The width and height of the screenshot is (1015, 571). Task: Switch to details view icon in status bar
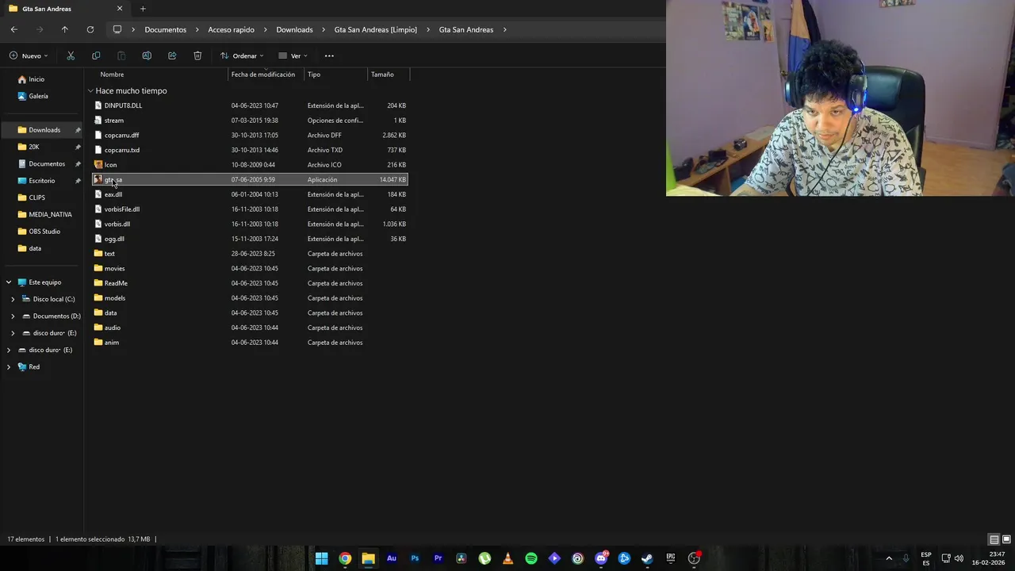tap(994, 539)
